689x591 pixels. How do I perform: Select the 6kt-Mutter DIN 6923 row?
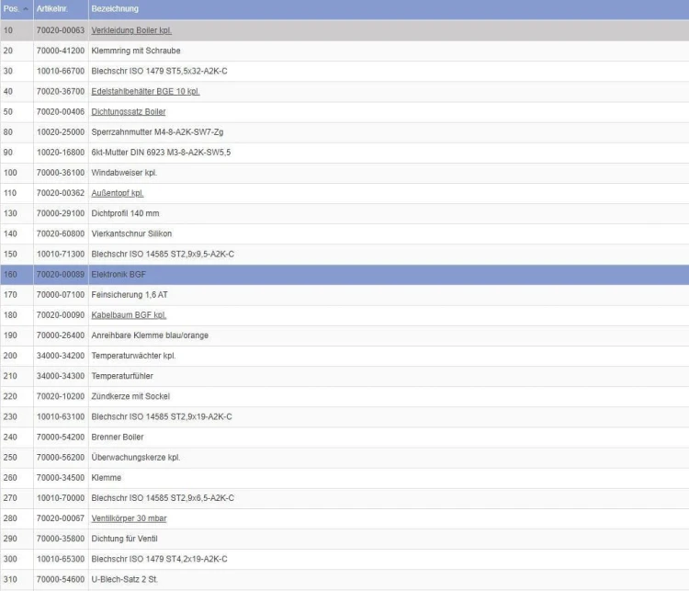344,153
